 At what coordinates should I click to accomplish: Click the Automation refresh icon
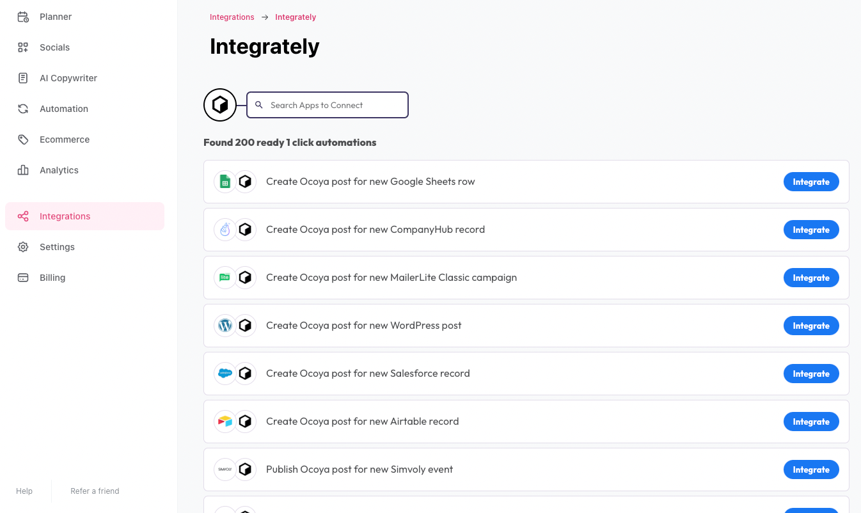(23, 109)
